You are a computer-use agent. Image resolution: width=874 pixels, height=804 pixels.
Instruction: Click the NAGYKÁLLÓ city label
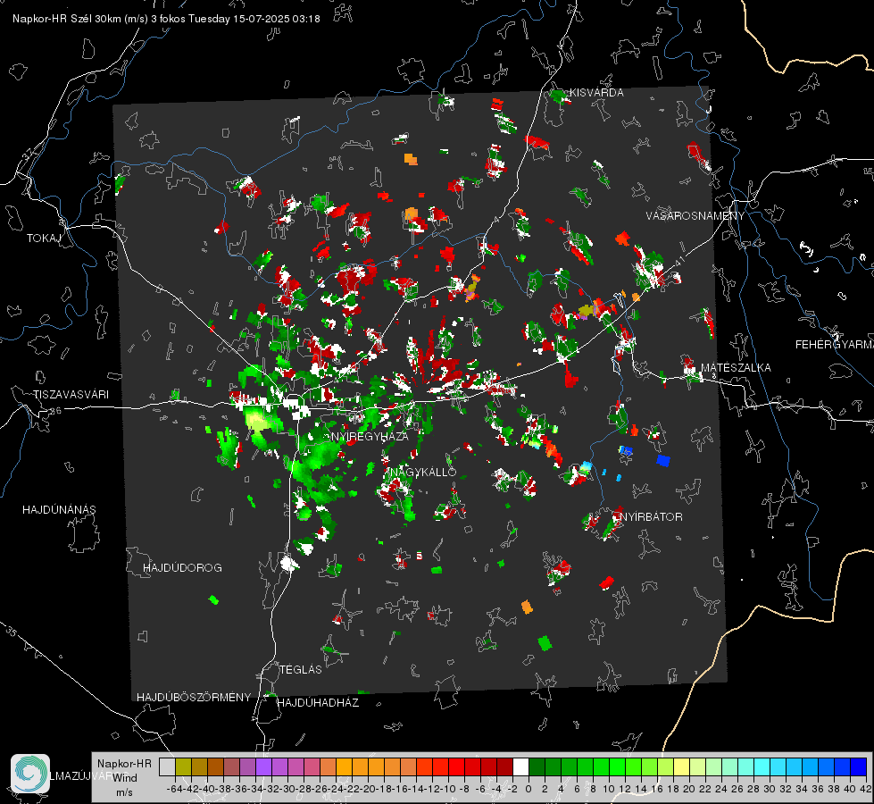click(423, 472)
